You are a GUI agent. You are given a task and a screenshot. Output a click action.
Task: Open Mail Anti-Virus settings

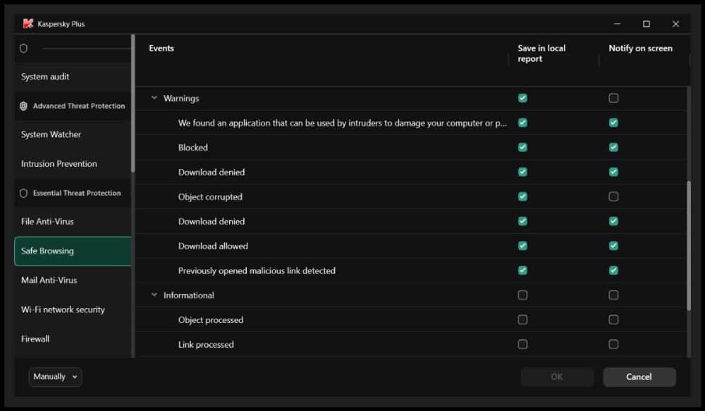[x=73, y=280]
